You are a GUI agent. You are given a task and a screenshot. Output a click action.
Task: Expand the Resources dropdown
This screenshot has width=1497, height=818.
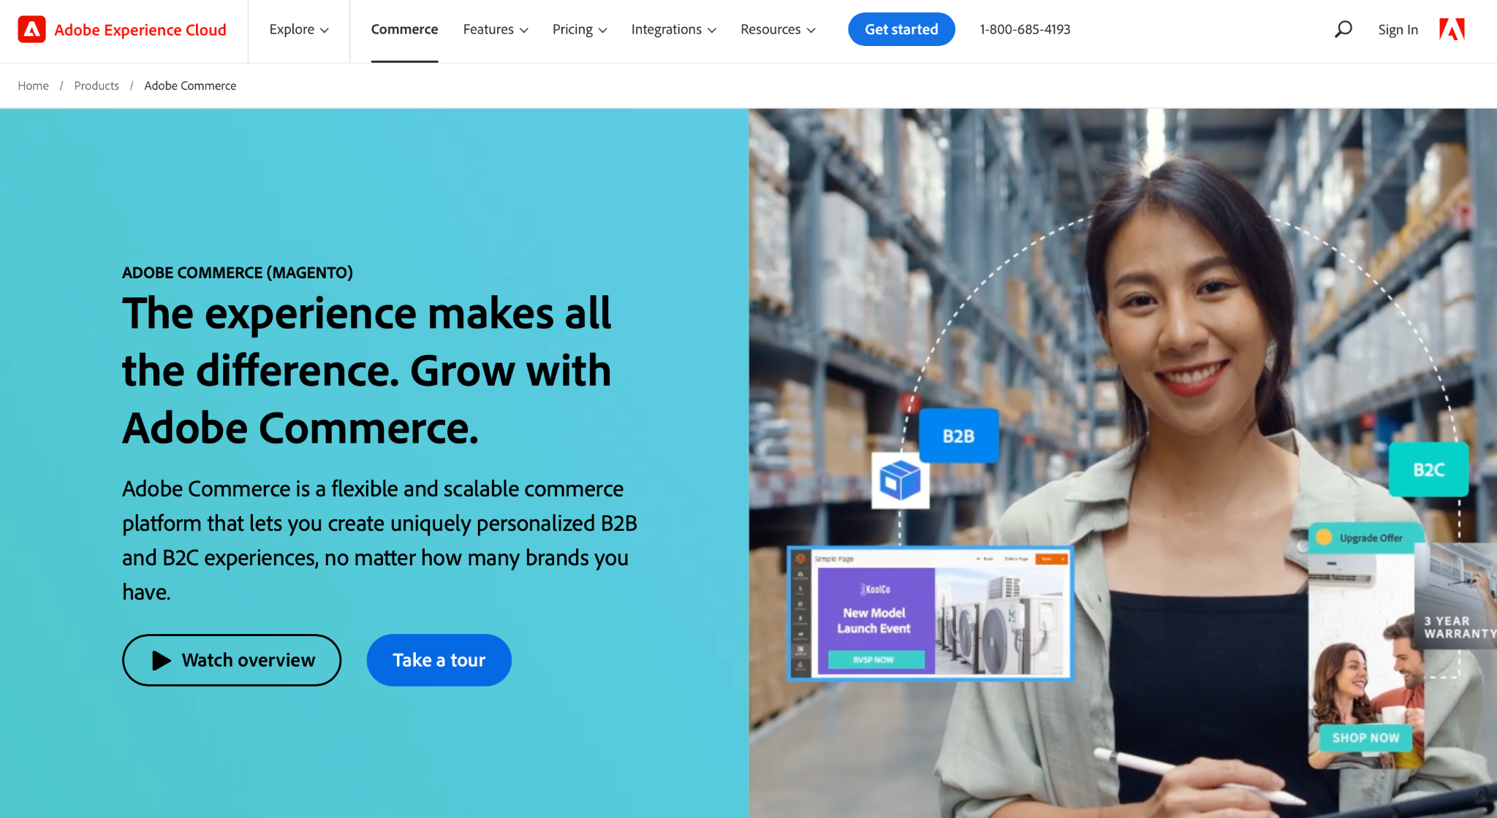[778, 29]
